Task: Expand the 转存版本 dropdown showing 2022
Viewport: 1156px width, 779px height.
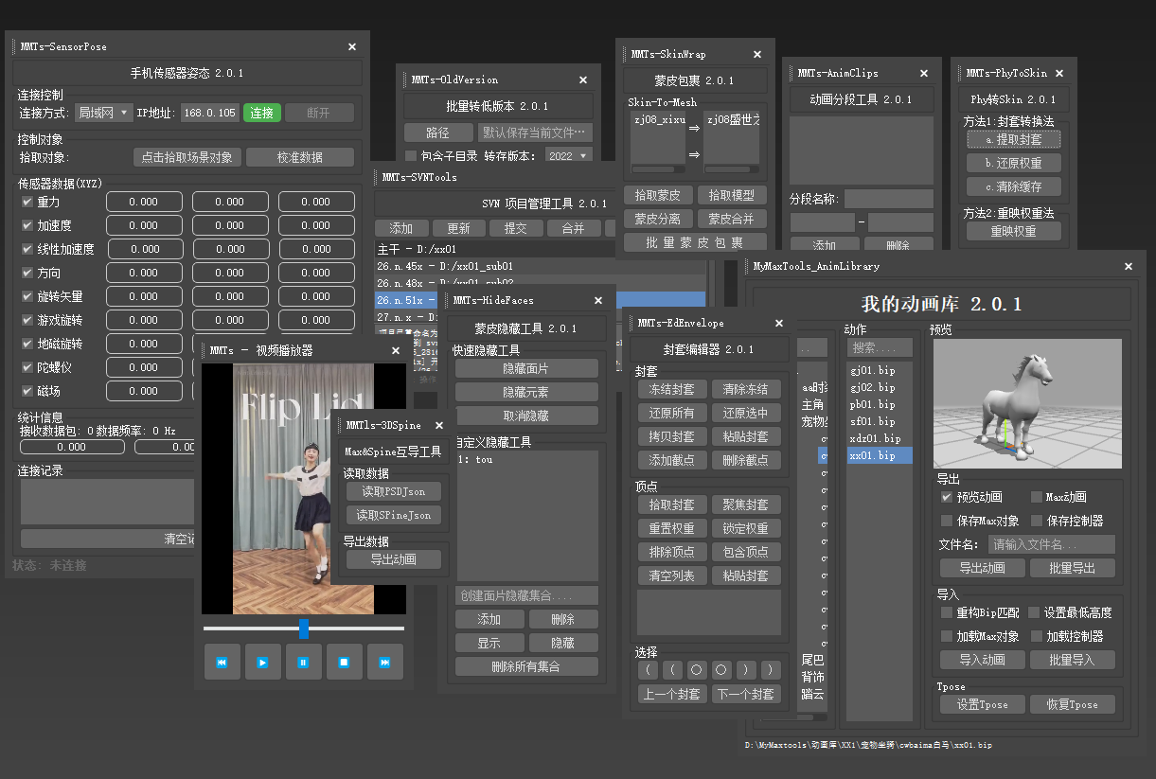Action: click(x=568, y=156)
